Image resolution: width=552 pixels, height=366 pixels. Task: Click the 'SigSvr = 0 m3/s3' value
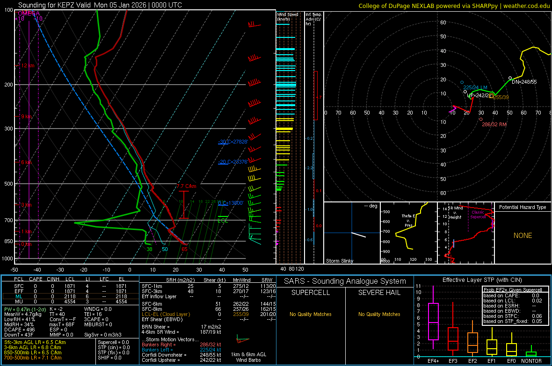pyautogui.click(x=103, y=335)
